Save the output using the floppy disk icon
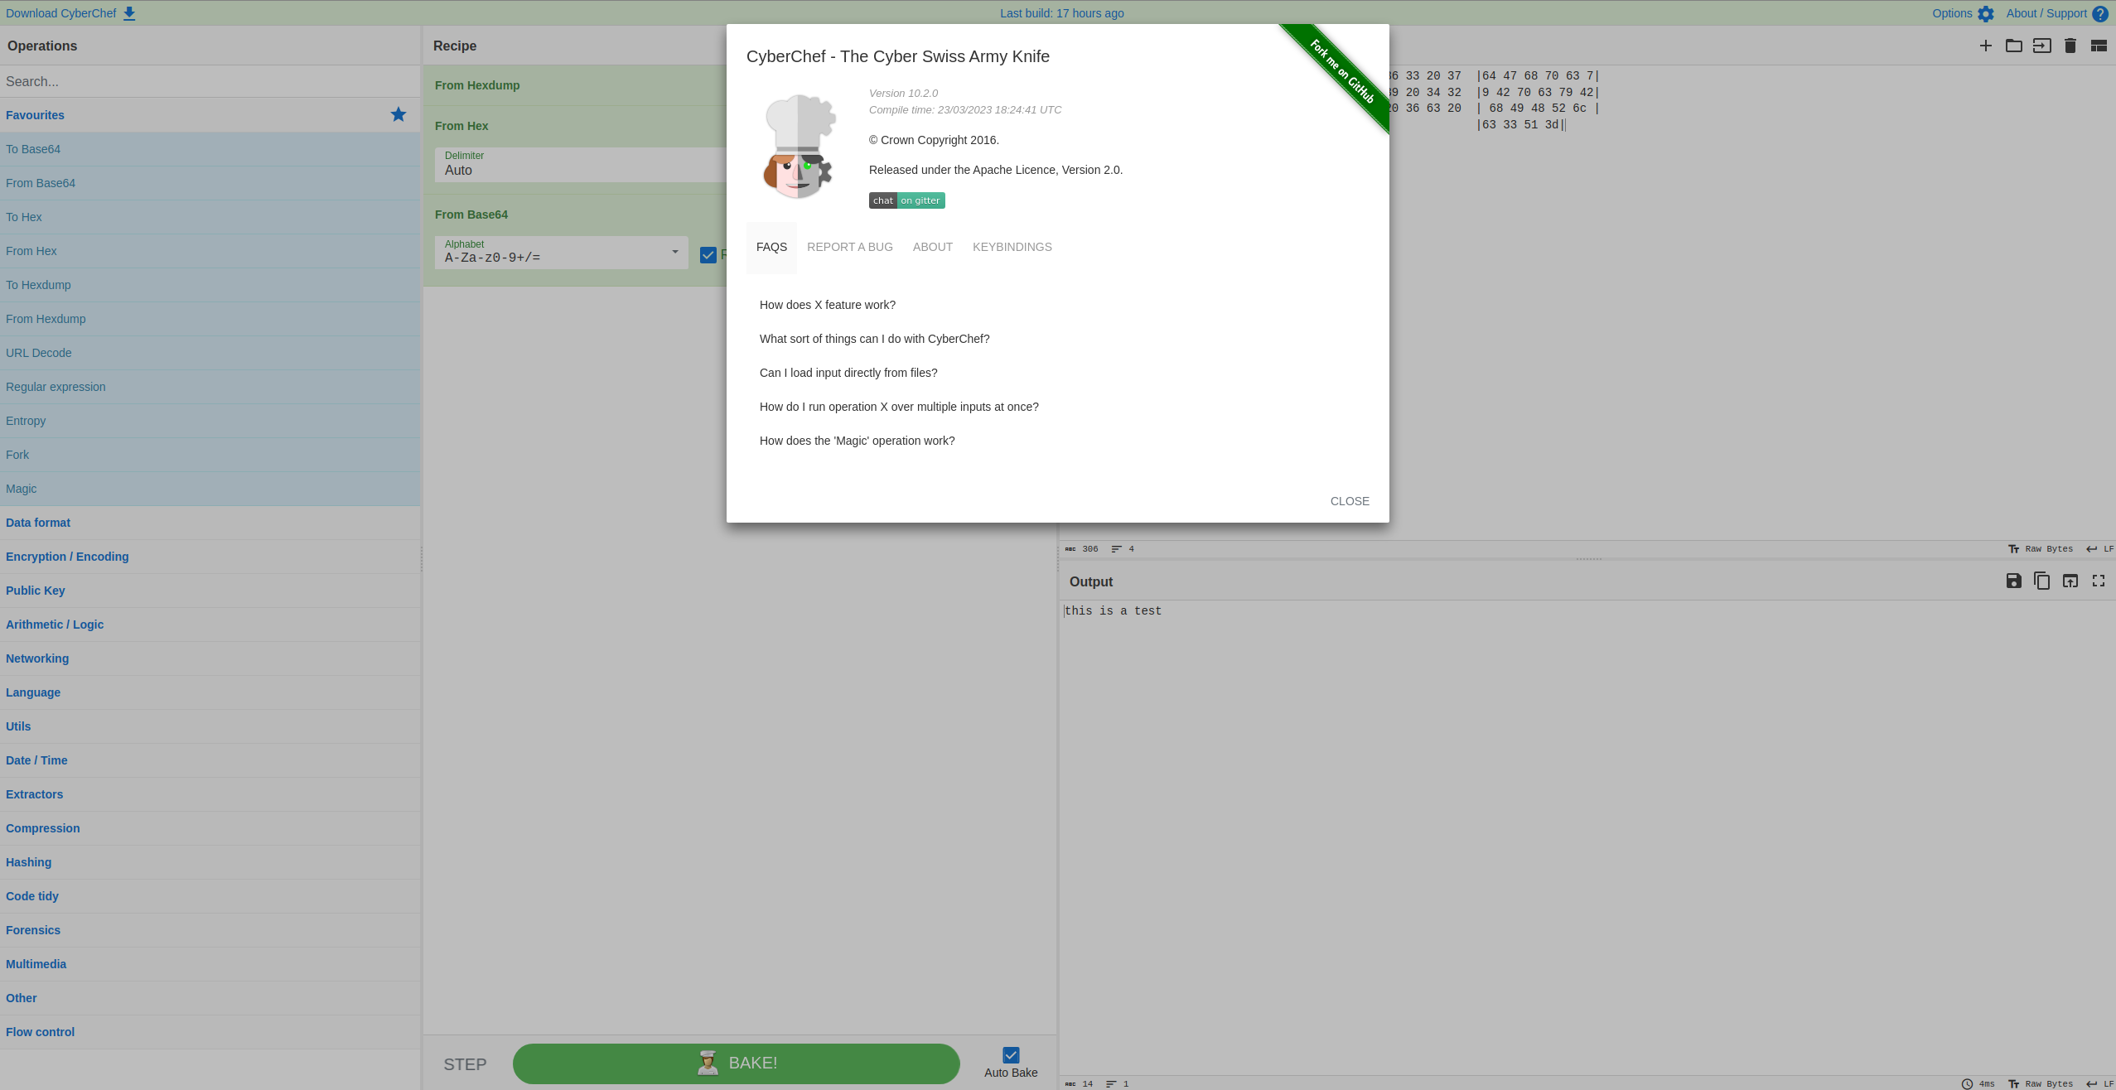The image size is (2116, 1090). (x=2013, y=581)
